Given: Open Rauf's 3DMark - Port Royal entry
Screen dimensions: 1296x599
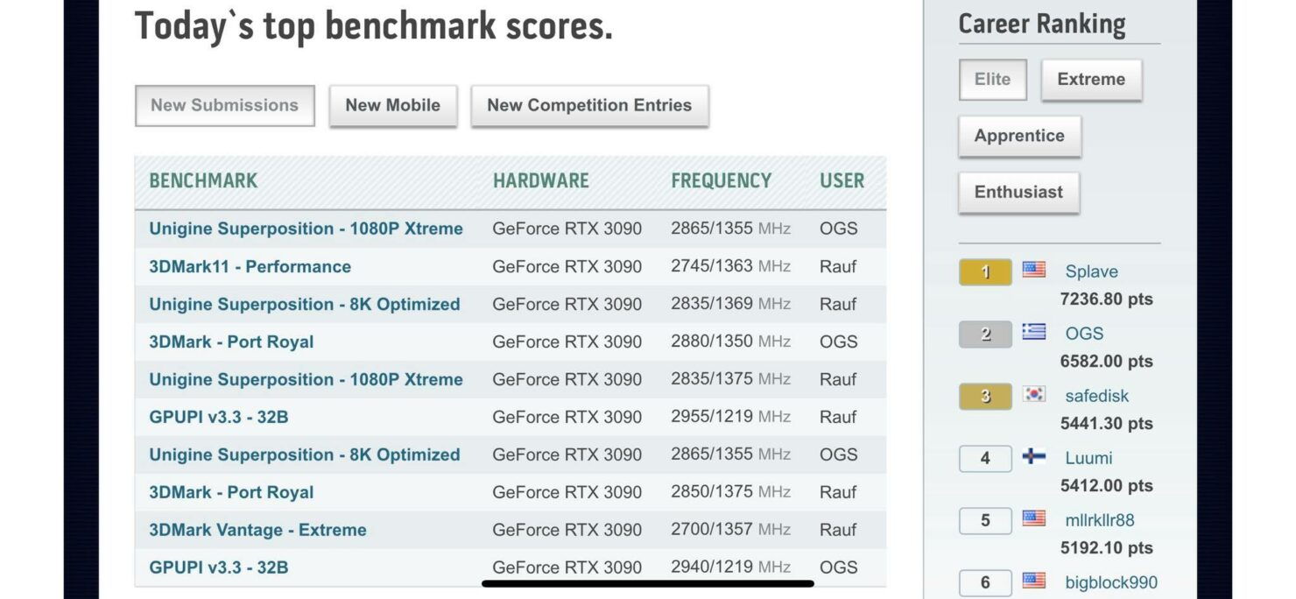Looking at the screenshot, I should [x=231, y=492].
